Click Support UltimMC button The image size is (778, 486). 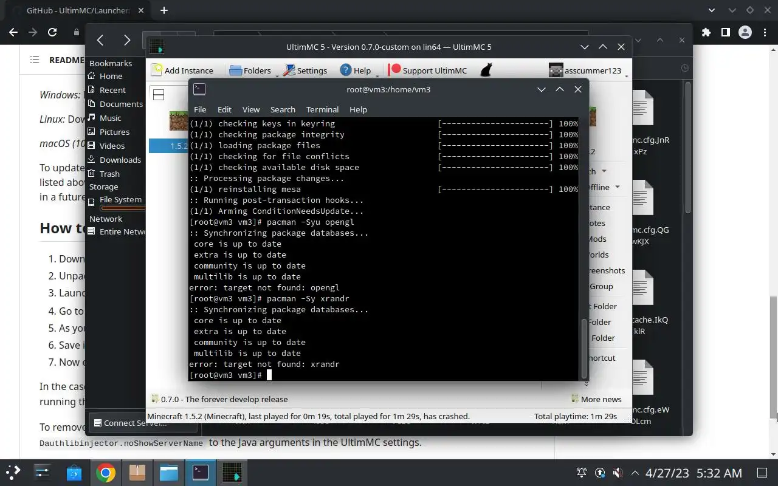428,70
